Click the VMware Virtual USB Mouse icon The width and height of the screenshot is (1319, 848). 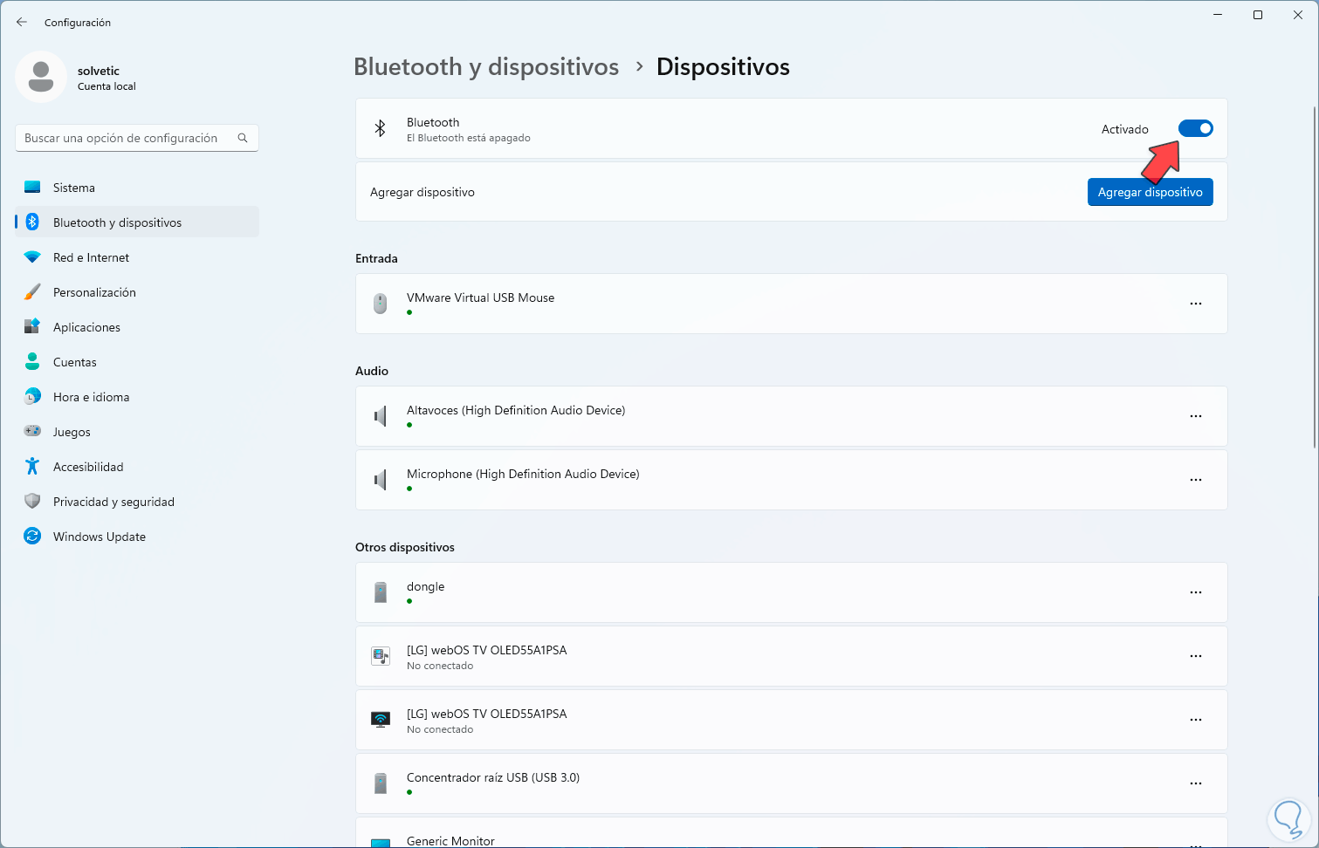click(381, 304)
